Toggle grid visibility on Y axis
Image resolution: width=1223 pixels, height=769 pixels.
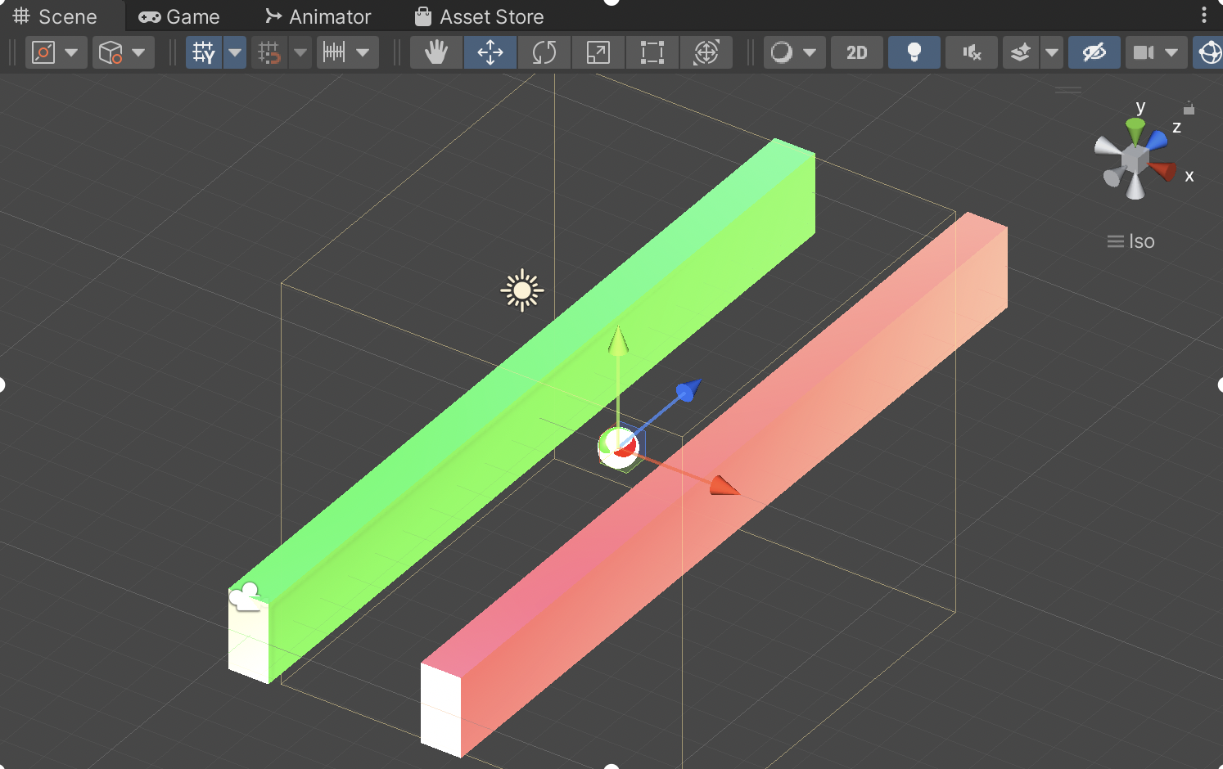(x=204, y=53)
